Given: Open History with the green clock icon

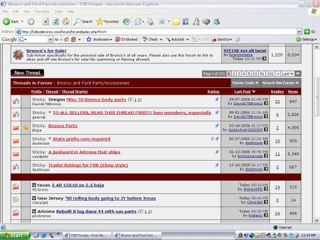Looking at the screenshot, I should 126,21.
